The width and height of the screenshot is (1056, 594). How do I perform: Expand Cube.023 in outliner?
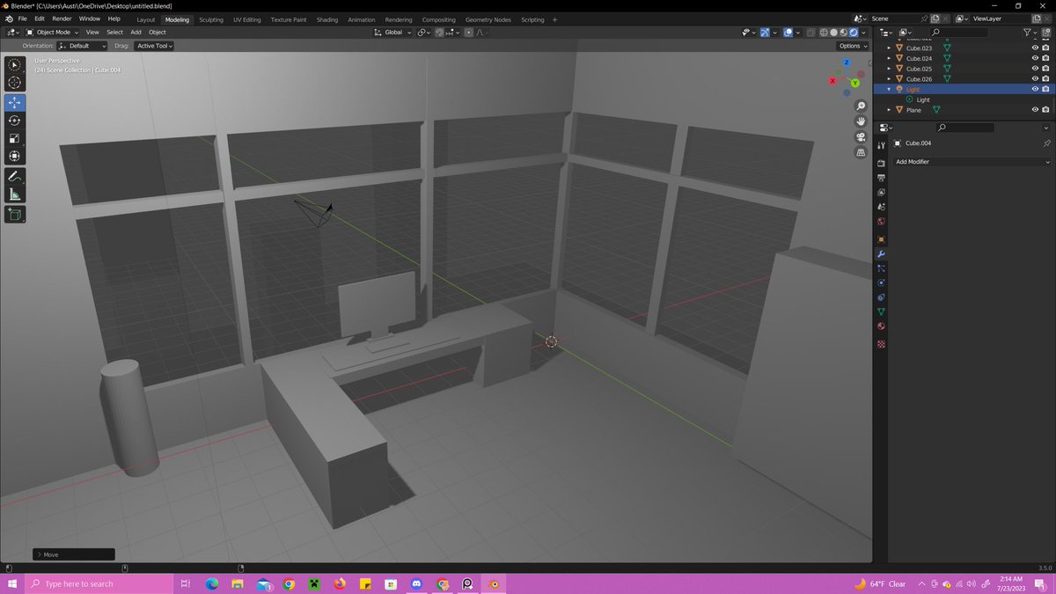(889, 48)
